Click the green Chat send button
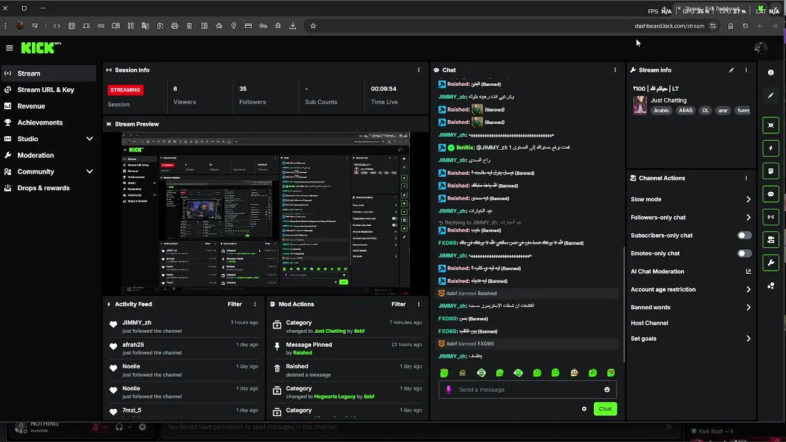Image resolution: width=786 pixels, height=442 pixels. (x=605, y=409)
